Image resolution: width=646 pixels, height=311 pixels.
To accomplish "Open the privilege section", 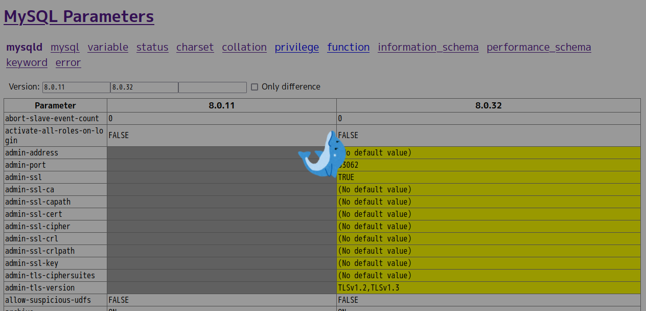I will [x=297, y=47].
